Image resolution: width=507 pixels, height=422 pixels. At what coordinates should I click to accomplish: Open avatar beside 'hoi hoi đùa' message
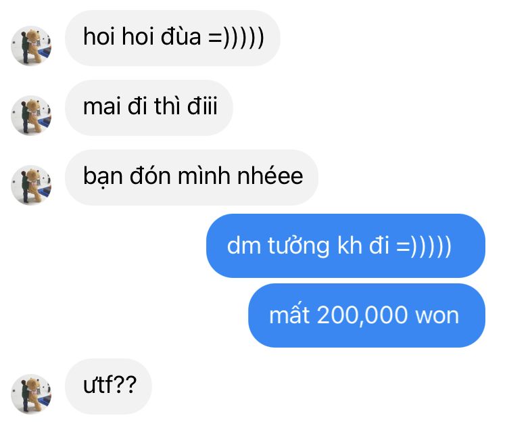(31, 45)
